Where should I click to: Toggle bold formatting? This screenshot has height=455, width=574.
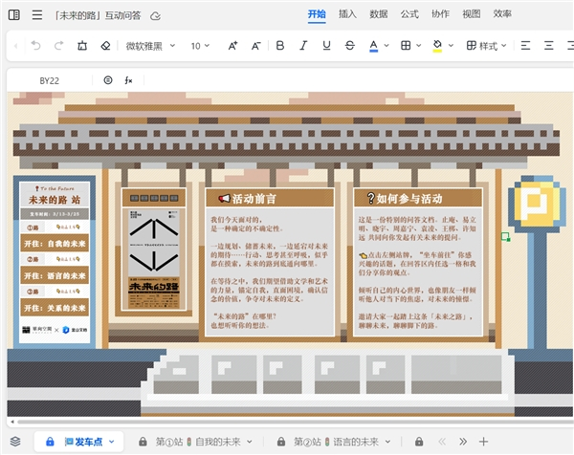[280, 45]
